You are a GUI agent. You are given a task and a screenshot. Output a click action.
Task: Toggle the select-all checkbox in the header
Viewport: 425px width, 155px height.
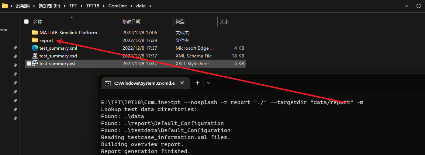pos(26,22)
